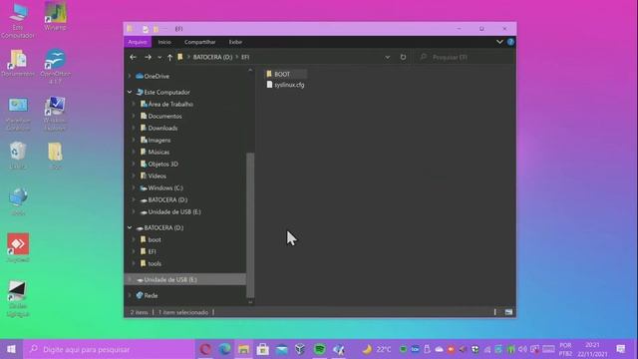This screenshot has height=359, width=638.
Task: Open the yellow folder desktop icon
Action: [x=56, y=156]
